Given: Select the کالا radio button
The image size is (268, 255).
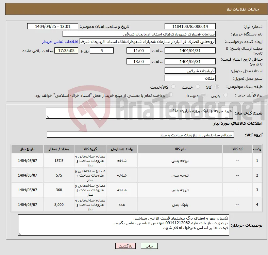Looking at the screenshot, I should pos(217,87).
